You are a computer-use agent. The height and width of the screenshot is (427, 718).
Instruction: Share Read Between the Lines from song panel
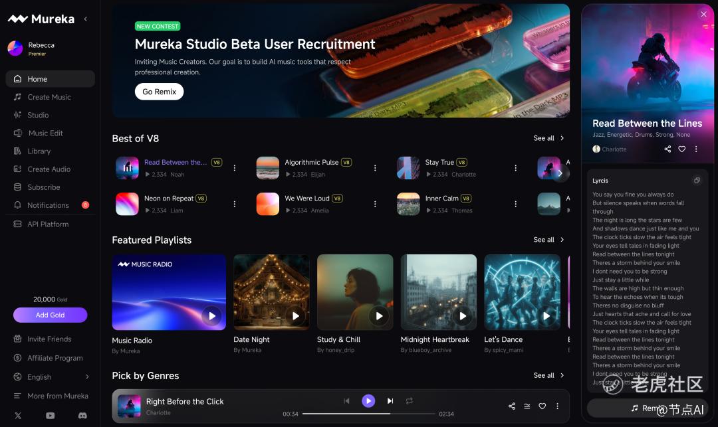pos(667,149)
